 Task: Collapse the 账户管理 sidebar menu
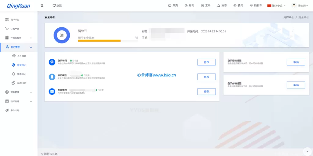coord(19,47)
